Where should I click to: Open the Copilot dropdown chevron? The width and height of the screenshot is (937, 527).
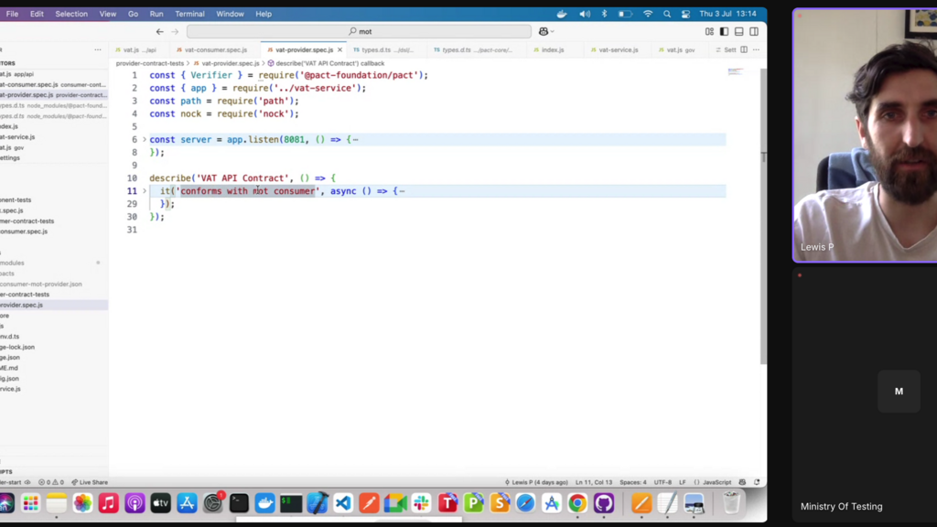click(x=552, y=32)
